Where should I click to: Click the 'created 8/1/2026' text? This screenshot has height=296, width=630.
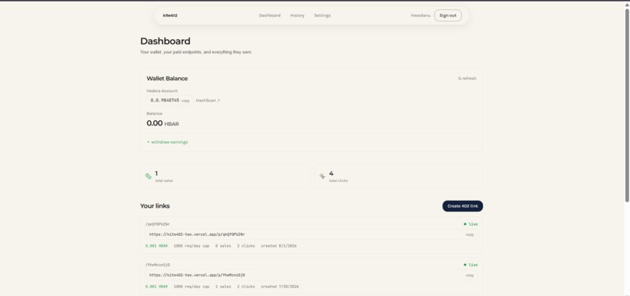(x=279, y=246)
